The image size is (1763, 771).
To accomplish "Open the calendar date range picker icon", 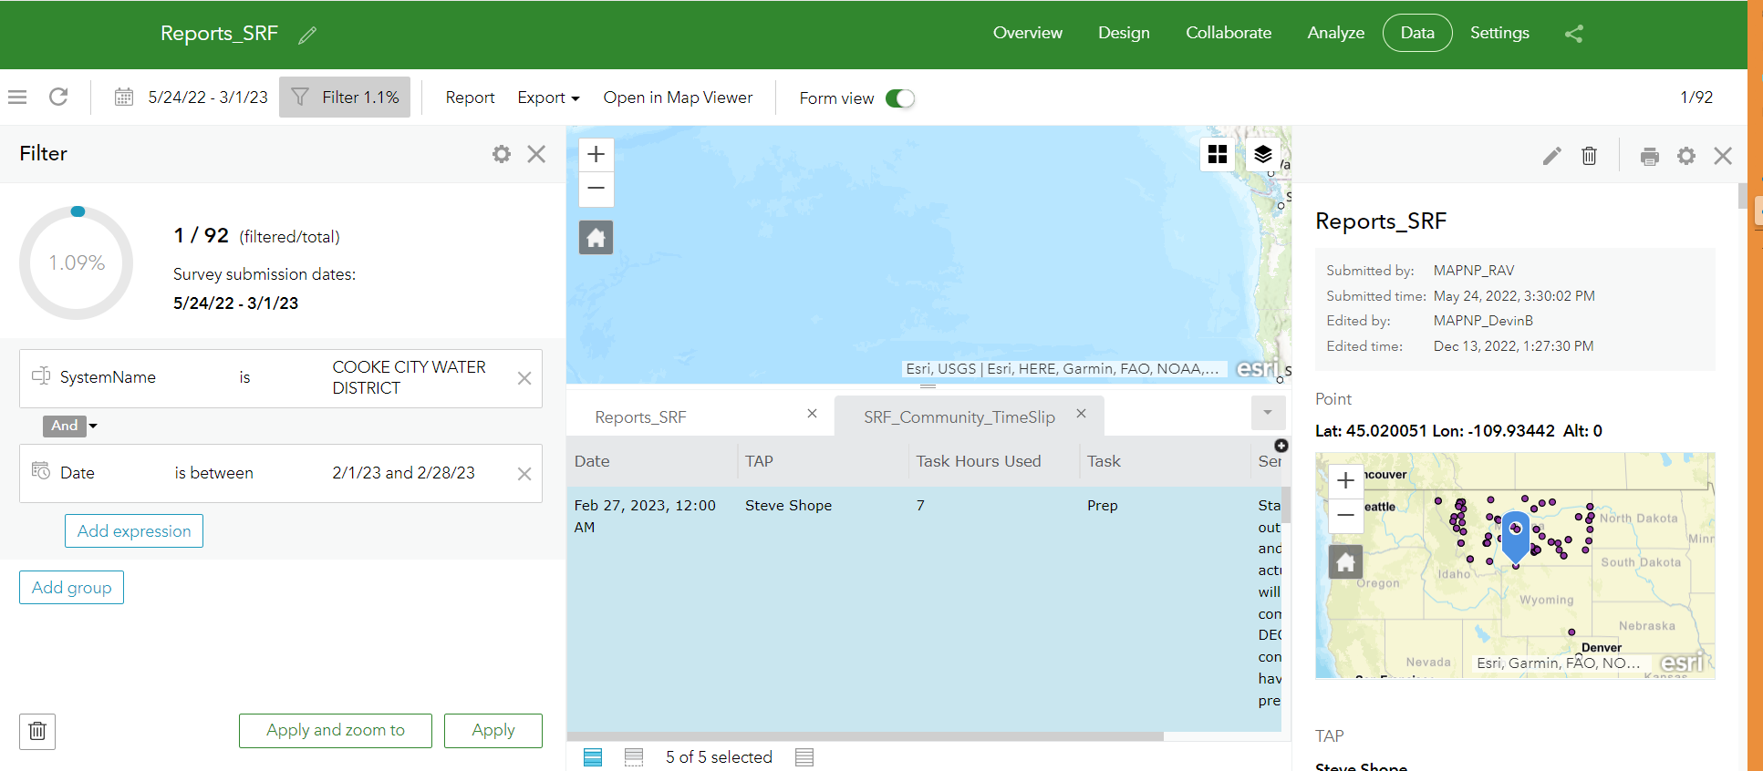I will coord(124,97).
